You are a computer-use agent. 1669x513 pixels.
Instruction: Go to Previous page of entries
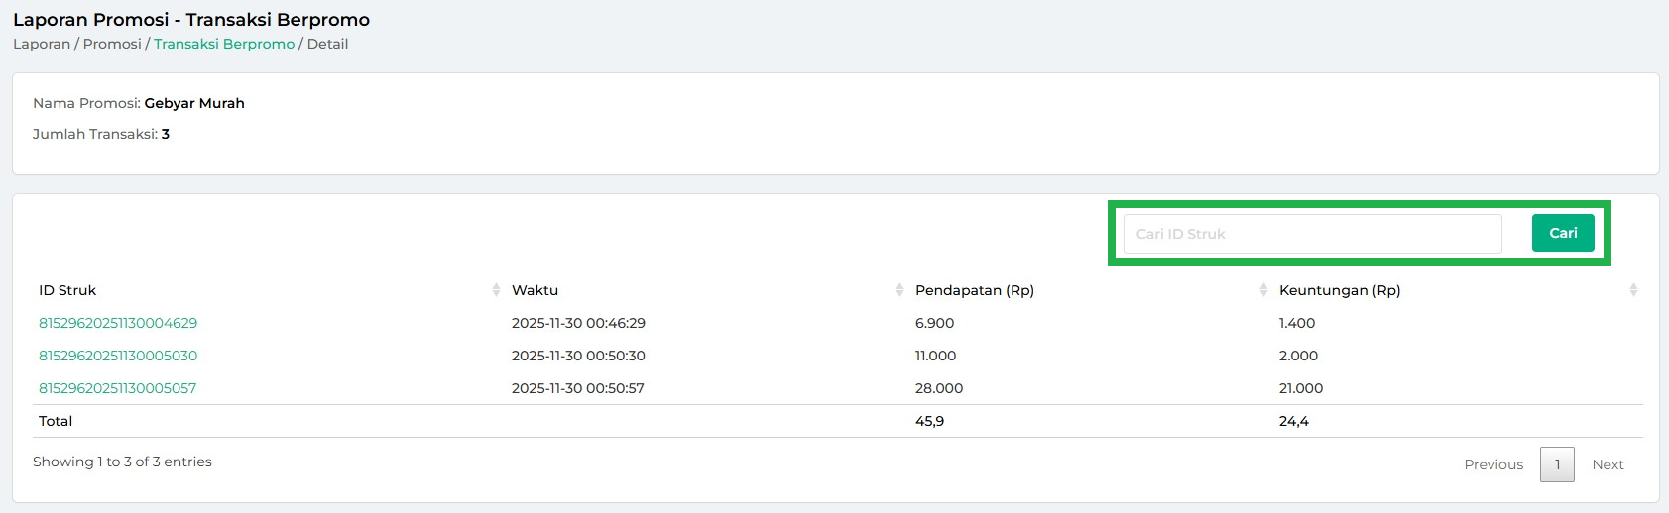click(1493, 464)
